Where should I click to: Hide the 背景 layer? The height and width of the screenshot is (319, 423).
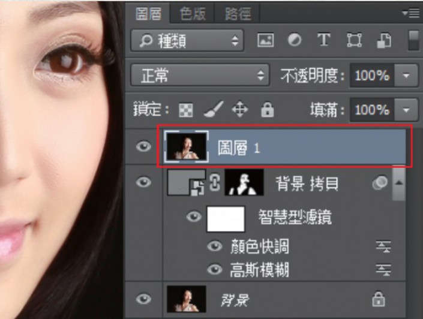coord(143,299)
